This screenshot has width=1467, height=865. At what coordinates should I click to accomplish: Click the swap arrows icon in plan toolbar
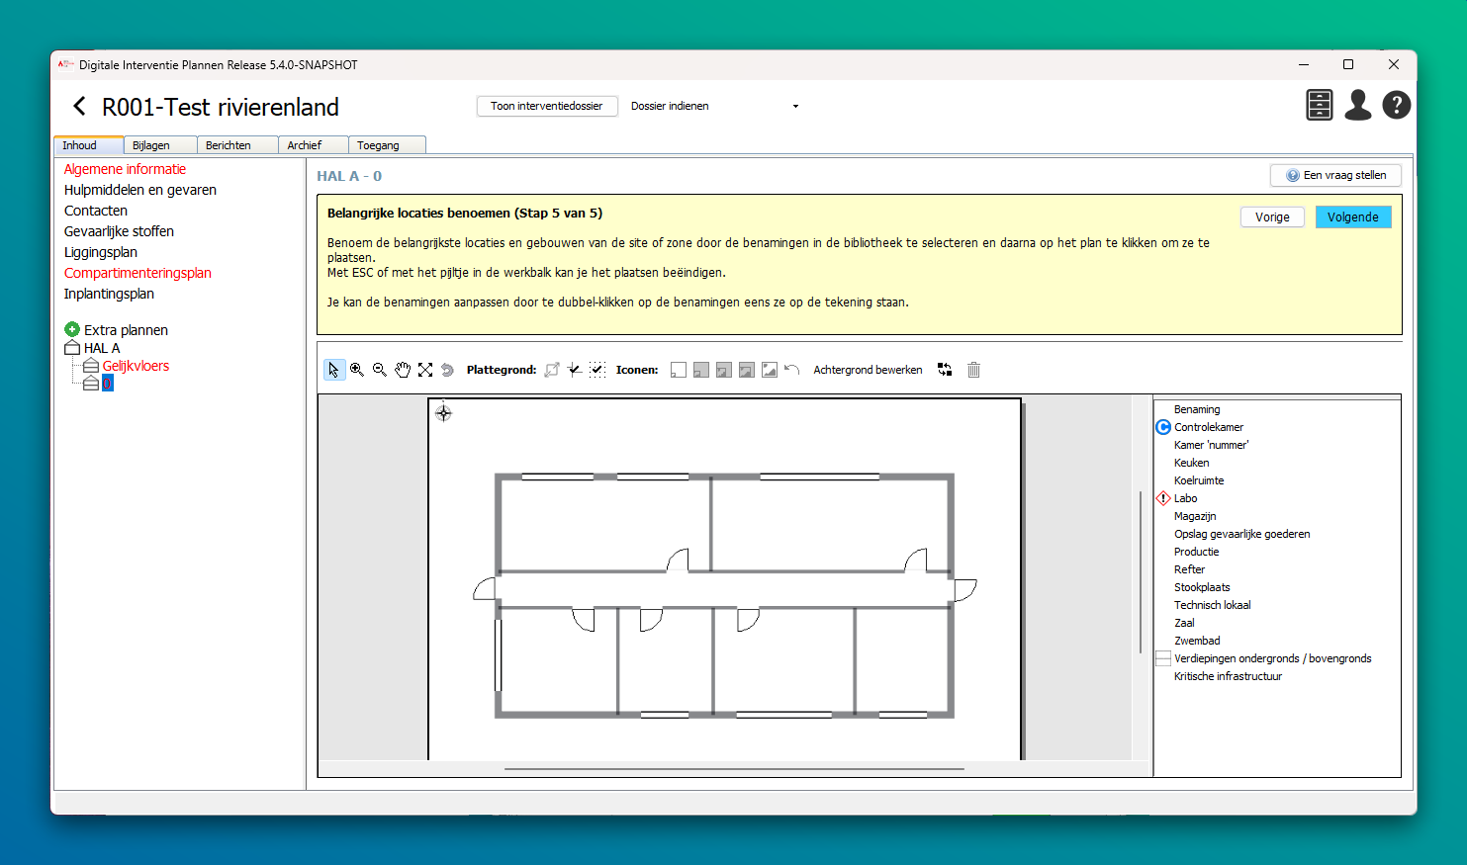click(x=945, y=370)
